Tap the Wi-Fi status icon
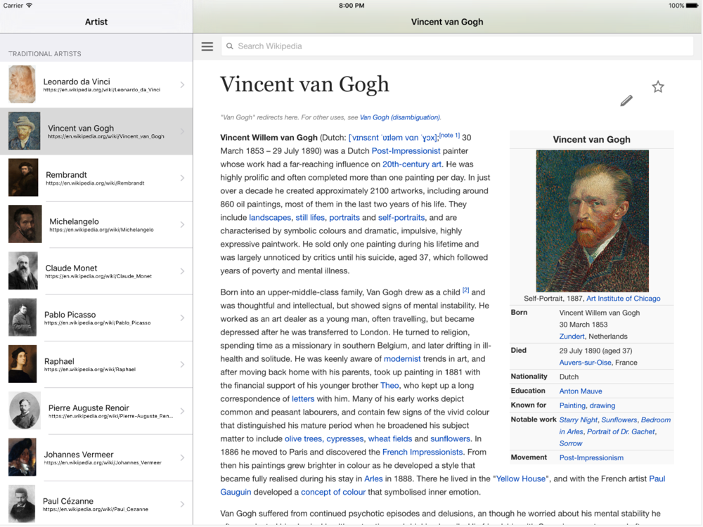 [x=30, y=6]
